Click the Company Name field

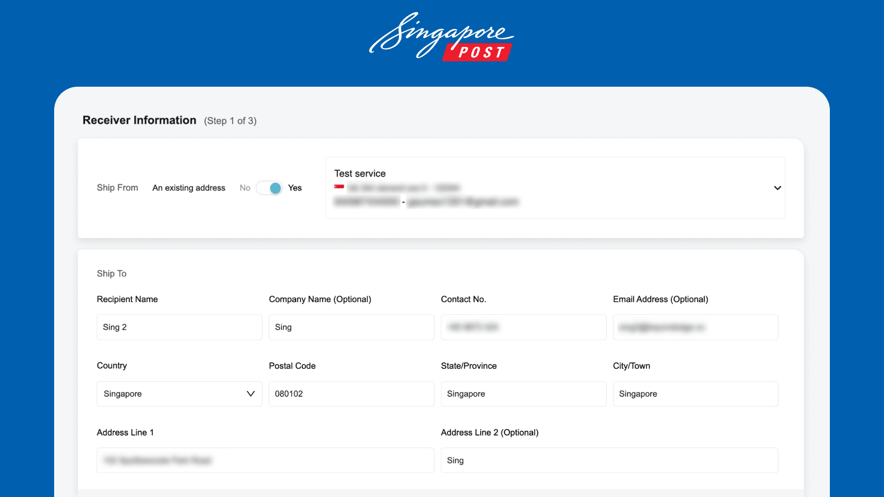pos(351,327)
